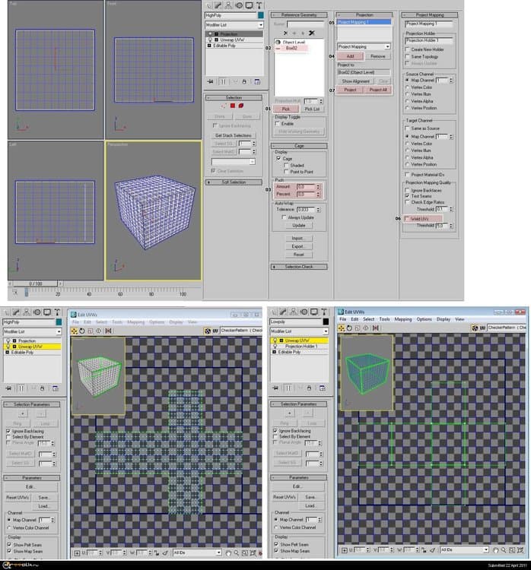This screenshot has height=570, width=531.
Task: Click Reset UVWs button in the Lowpoly panel
Action: click(x=285, y=497)
